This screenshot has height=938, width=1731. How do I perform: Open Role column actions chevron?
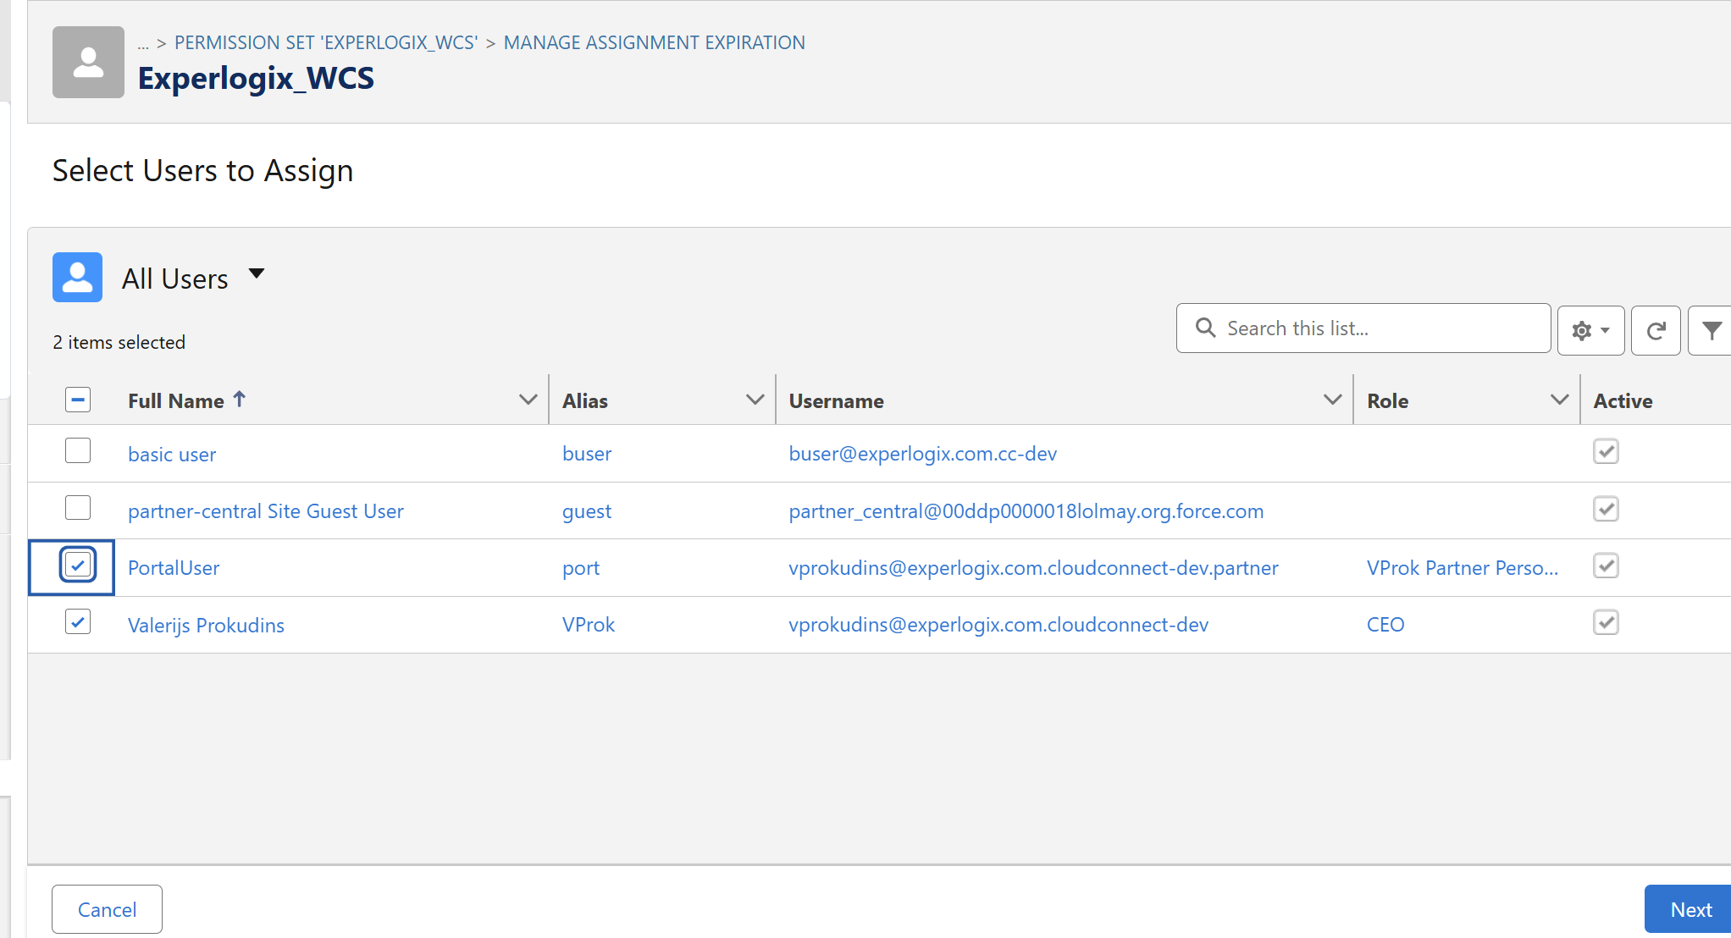pos(1559,400)
